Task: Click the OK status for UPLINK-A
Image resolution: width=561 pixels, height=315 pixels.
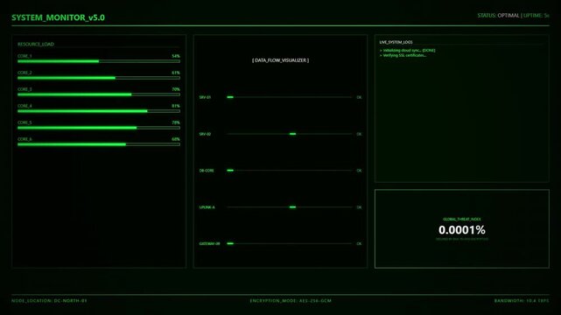Action: 359,207
